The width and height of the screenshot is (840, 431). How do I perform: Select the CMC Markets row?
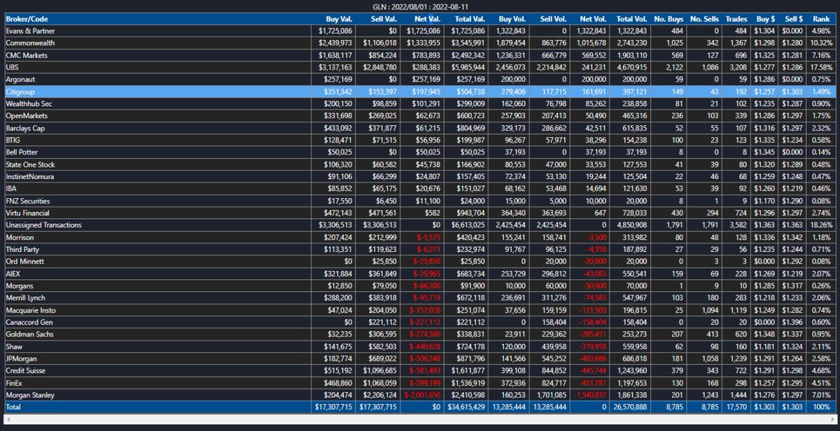coord(419,55)
